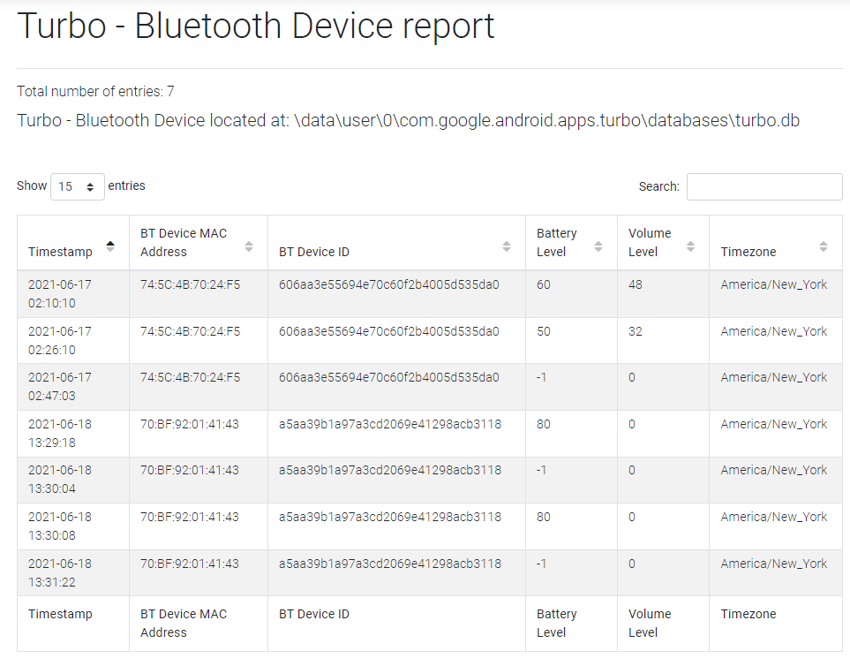Click timezone cell in the 13:31:22 row
Viewport: 850px width, 666px height.
(776, 572)
